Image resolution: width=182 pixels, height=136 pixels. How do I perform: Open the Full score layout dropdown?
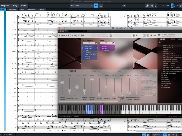click(x=82, y=6)
